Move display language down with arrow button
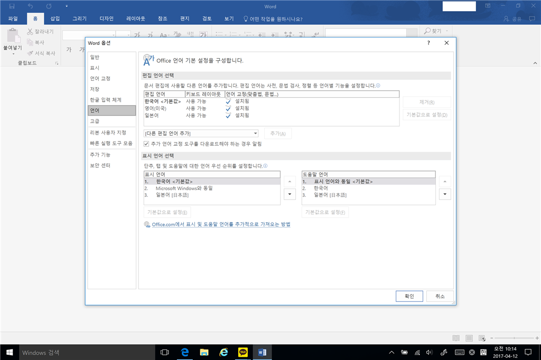Viewport: 541px width, 360px height. pyautogui.click(x=290, y=194)
